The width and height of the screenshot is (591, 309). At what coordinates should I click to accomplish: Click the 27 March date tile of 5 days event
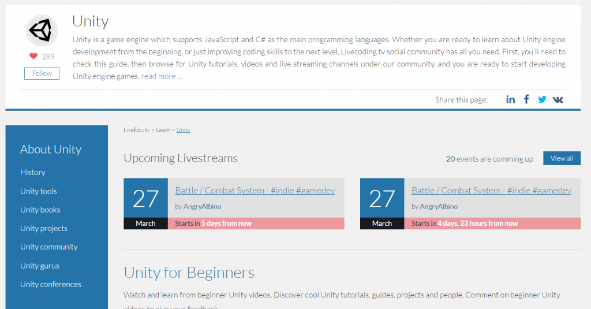146,204
